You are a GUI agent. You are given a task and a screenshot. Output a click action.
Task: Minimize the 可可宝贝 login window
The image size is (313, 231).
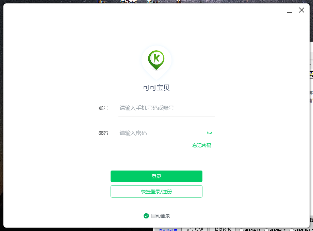[x=290, y=11]
